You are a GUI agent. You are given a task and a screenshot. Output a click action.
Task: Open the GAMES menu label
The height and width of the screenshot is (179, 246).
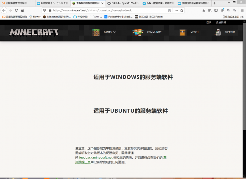(x=108, y=32)
